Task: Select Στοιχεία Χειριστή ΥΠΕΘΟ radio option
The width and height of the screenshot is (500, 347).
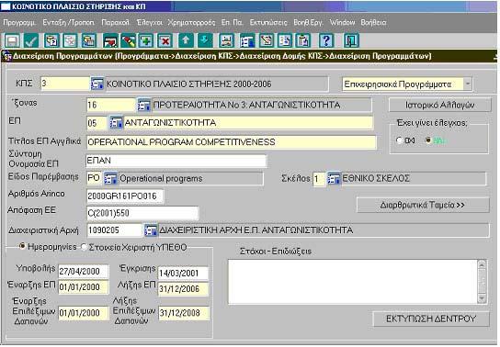Action: point(84,247)
